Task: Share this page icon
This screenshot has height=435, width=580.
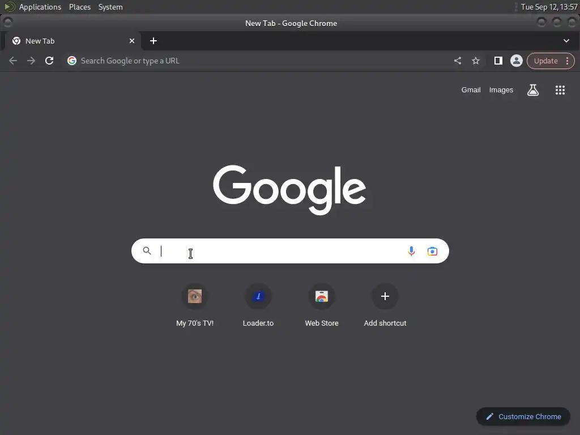Action: click(458, 61)
